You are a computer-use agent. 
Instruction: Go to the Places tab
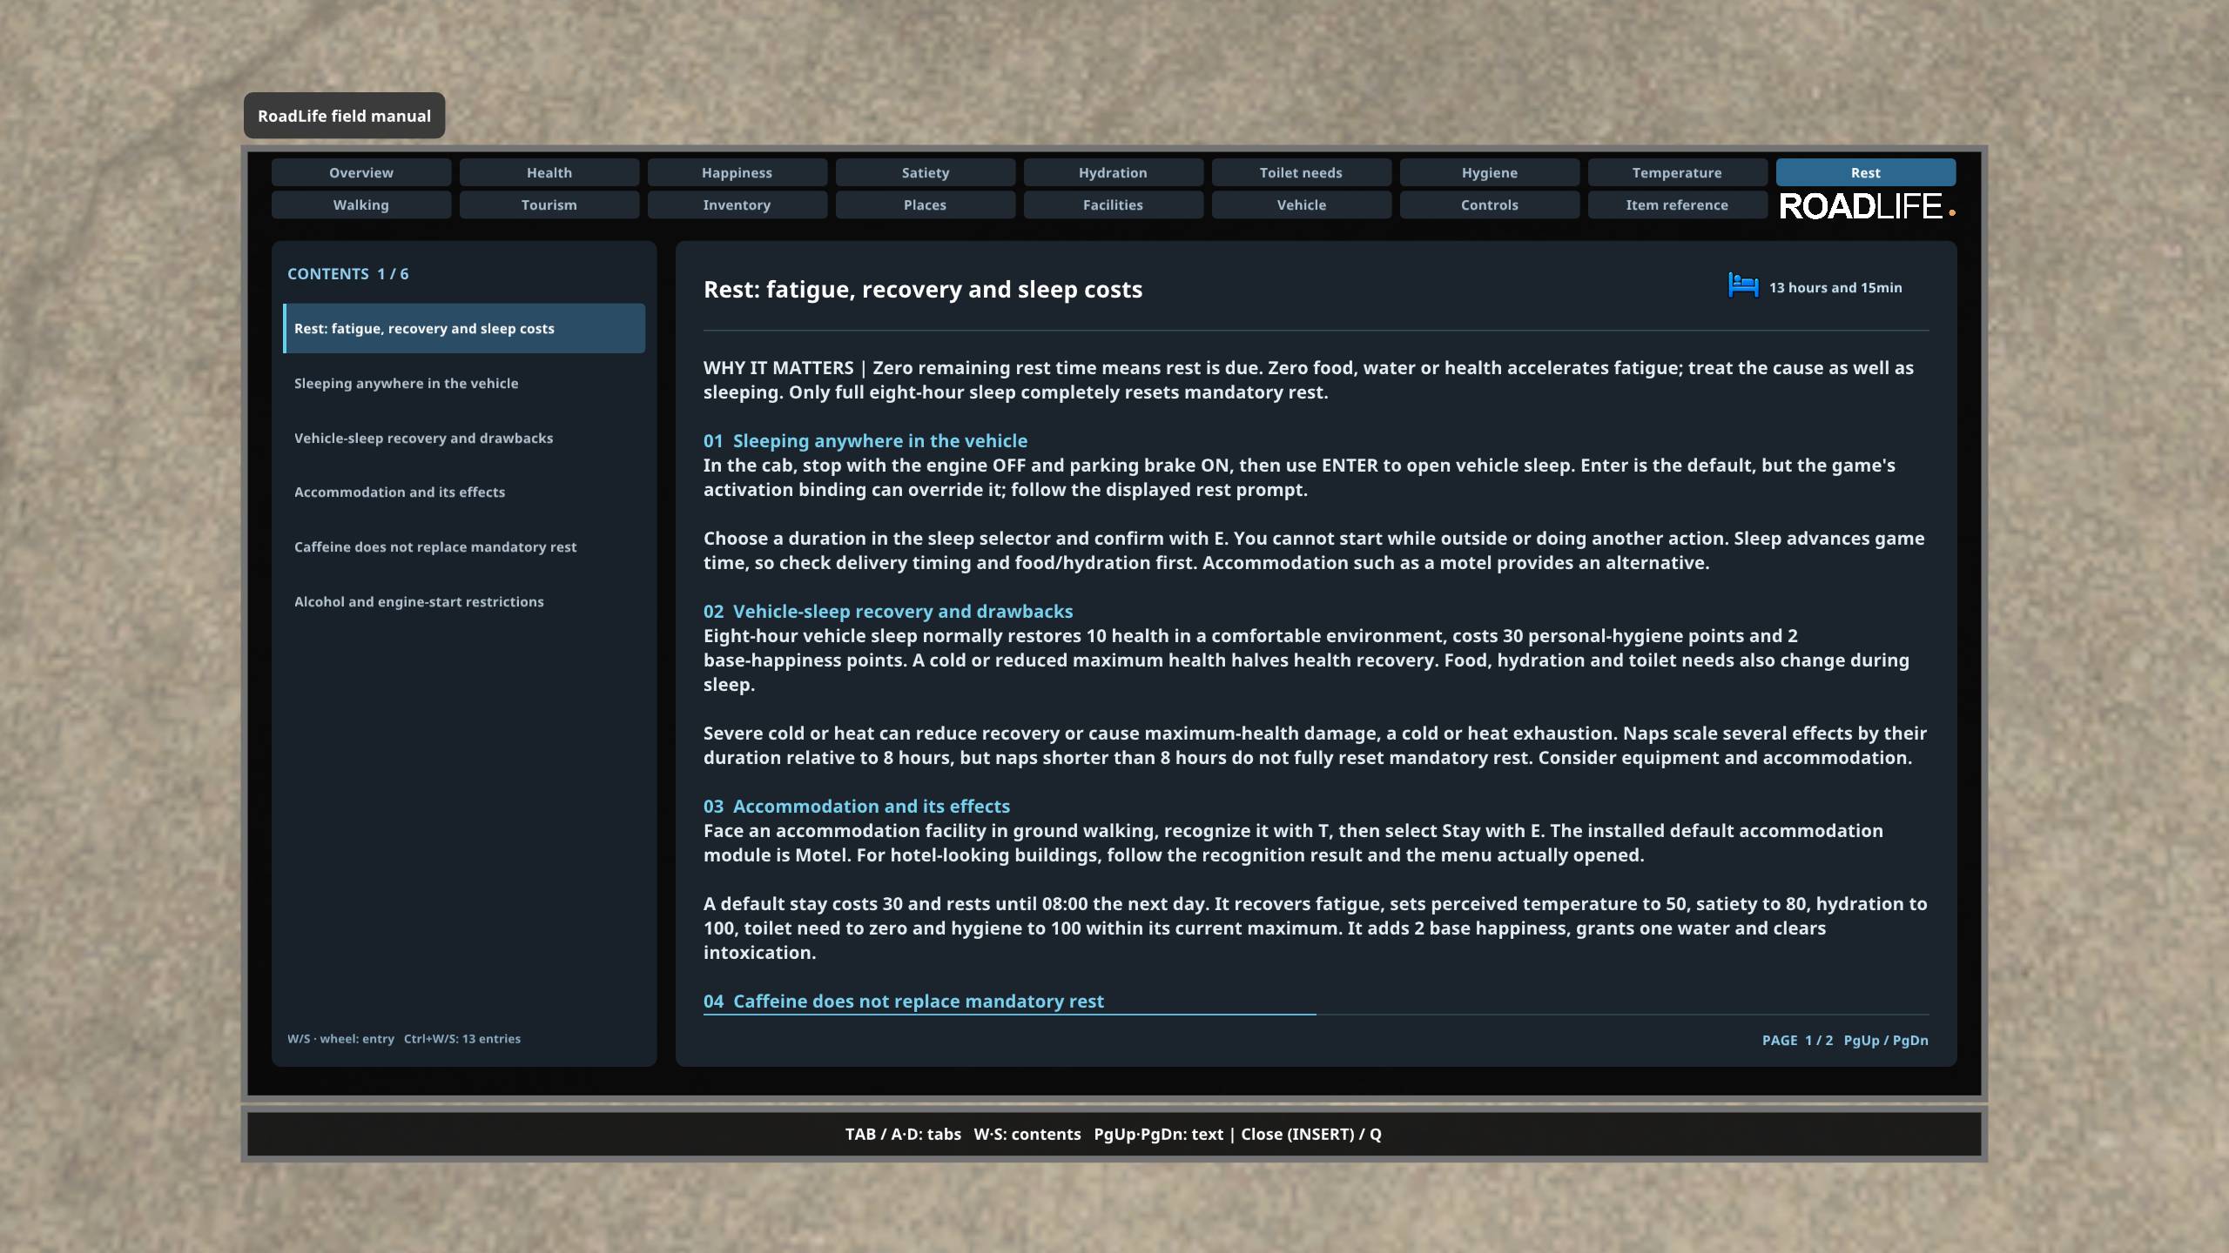926,204
